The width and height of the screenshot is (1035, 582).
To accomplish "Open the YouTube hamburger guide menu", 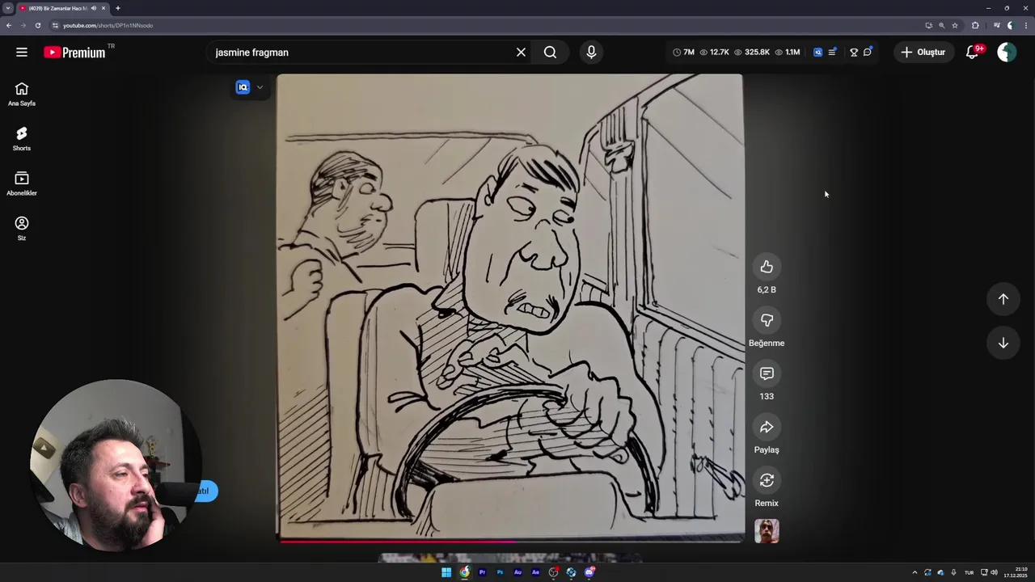I will click(22, 52).
